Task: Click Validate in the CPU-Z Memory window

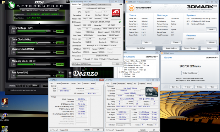Action: [87, 130]
